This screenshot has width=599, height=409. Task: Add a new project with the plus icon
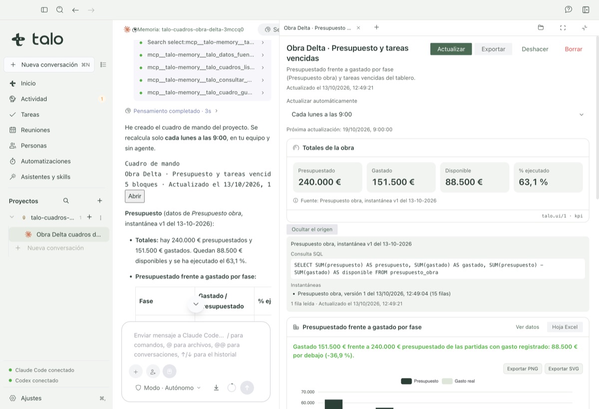pos(100,201)
